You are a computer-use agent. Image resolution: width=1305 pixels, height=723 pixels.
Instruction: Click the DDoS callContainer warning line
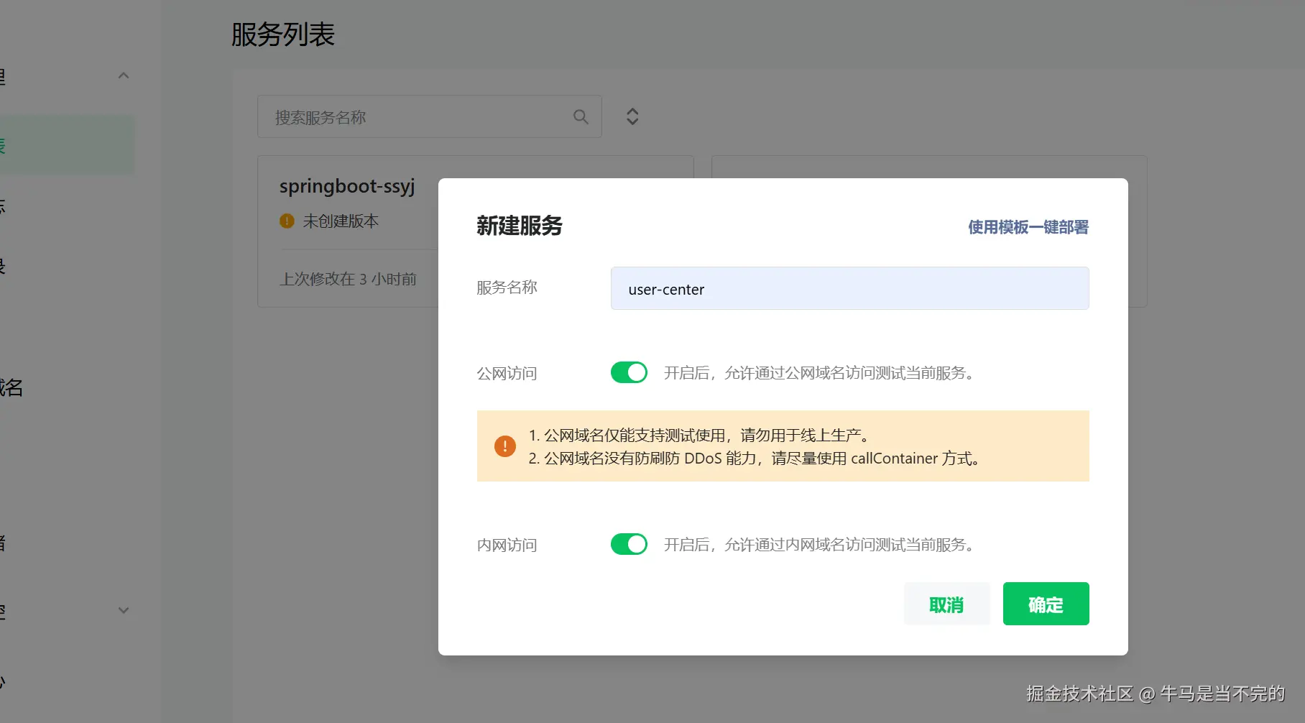point(755,459)
